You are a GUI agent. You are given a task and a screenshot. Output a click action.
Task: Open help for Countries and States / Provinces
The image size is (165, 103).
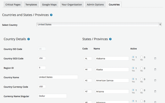(x=51, y=15)
